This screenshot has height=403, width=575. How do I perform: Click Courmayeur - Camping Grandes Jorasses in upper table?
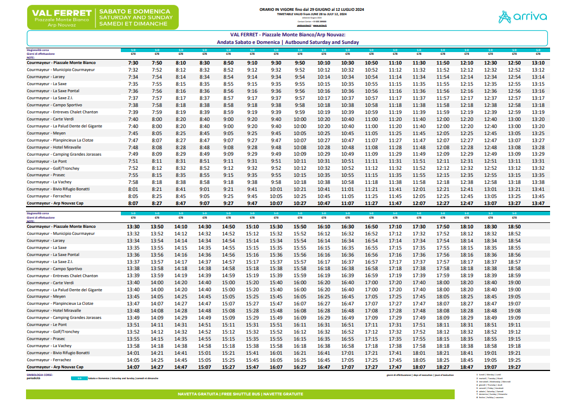pyautogui.click(x=64, y=154)
